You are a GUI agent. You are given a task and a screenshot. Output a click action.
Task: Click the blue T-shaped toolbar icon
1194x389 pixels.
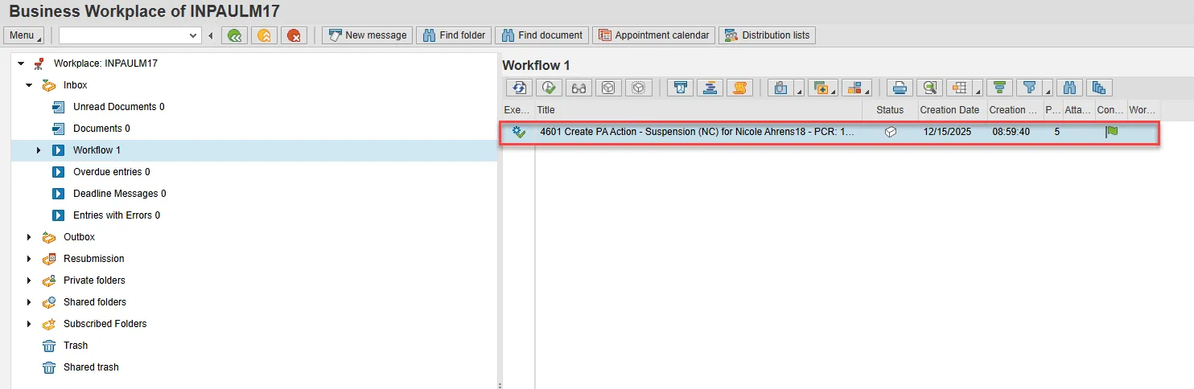point(680,88)
